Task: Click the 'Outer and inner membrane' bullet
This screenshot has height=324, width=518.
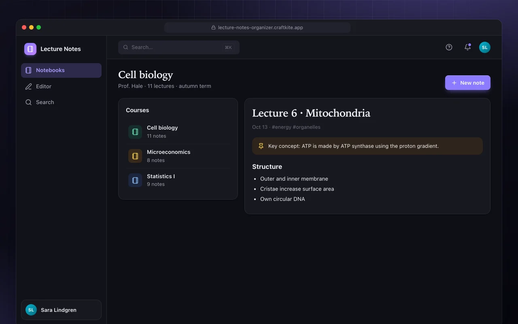Action: pos(294,179)
